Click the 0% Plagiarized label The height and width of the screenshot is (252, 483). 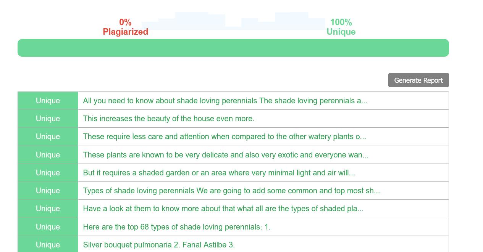125,27
